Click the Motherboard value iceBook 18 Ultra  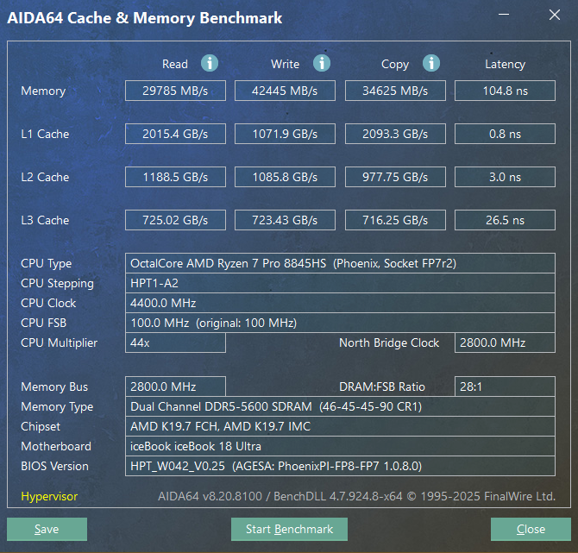click(x=340, y=447)
